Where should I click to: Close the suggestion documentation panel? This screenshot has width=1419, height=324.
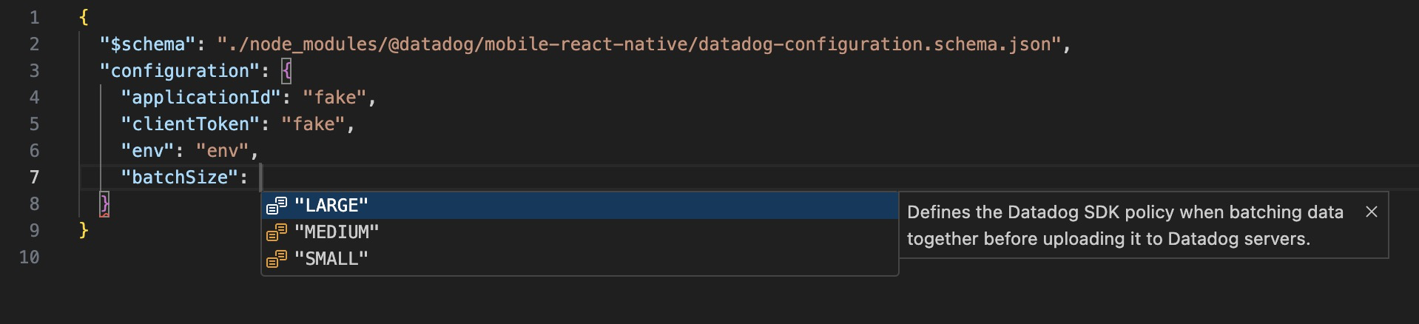coord(1371,212)
